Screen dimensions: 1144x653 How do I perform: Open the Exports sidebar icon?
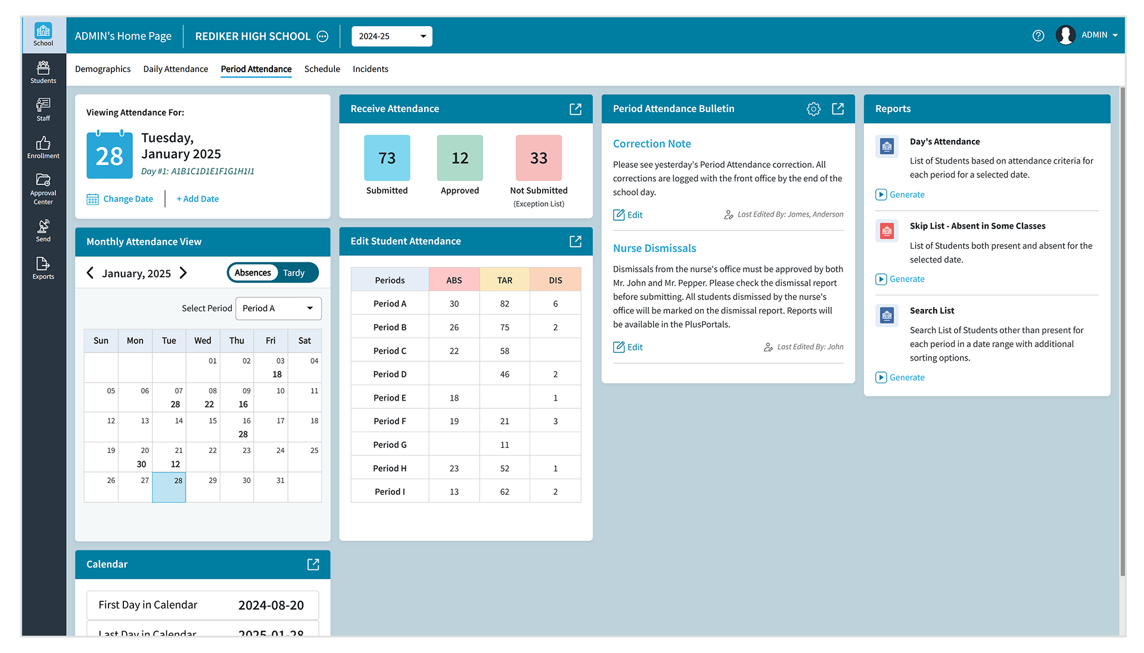(x=43, y=268)
